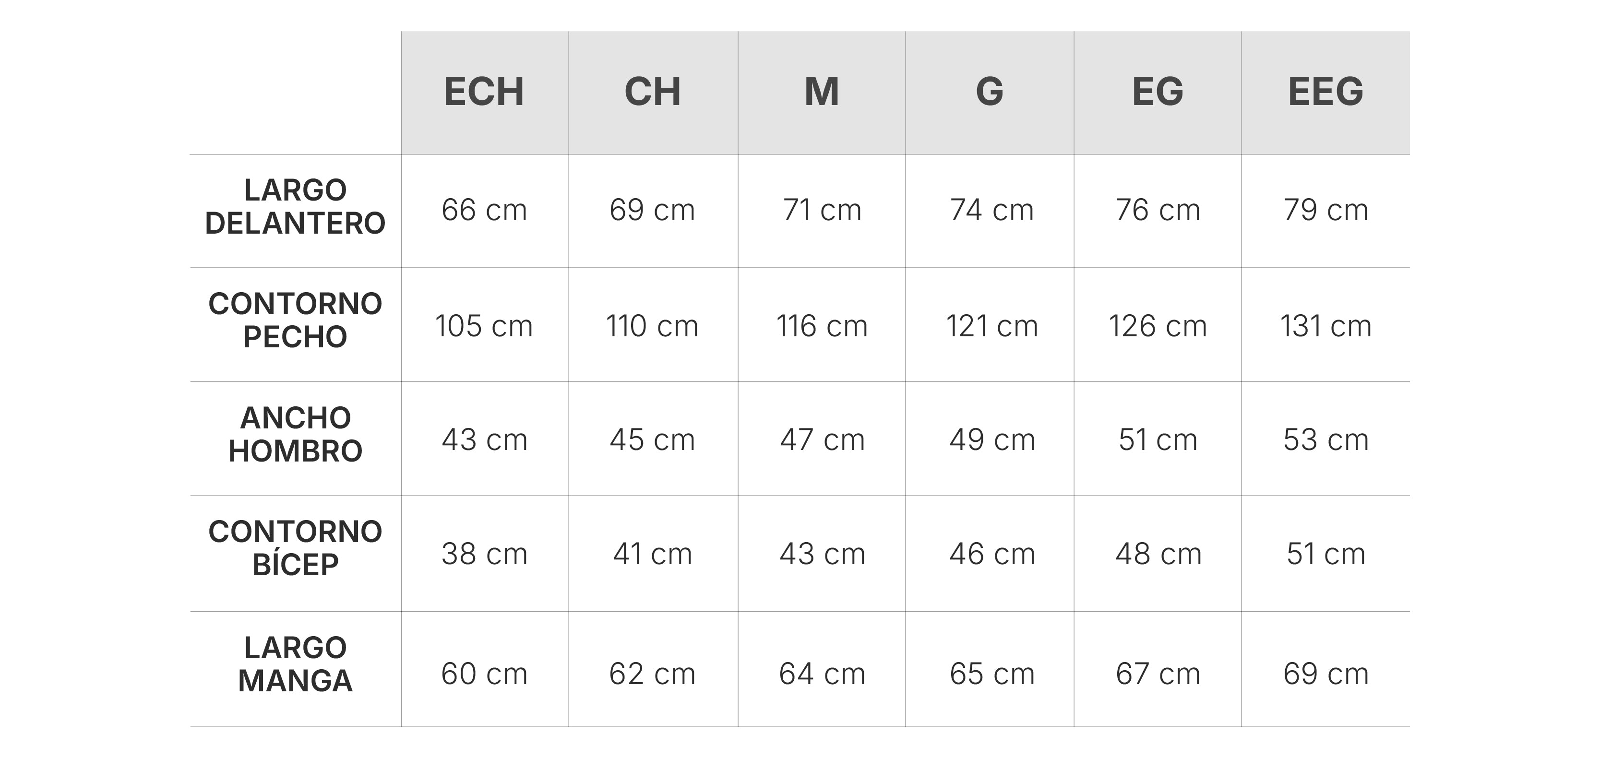Select the 48 cm cell
The width and height of the screenshot is (1600, 758).
coord(1158,554)
